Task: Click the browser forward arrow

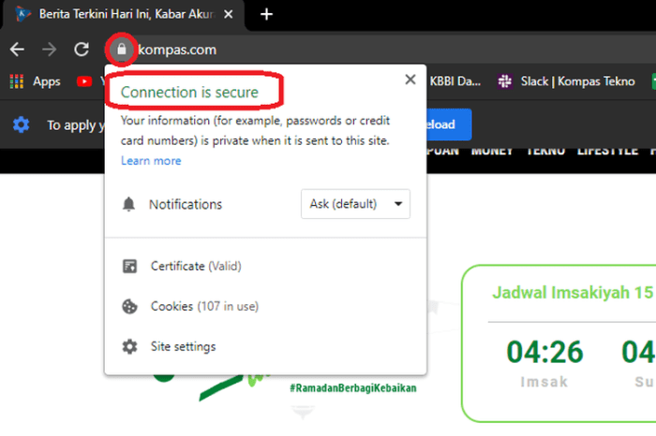Action: (x=50, y=50)
